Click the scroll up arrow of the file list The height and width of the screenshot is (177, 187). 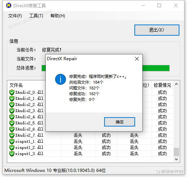176,84
